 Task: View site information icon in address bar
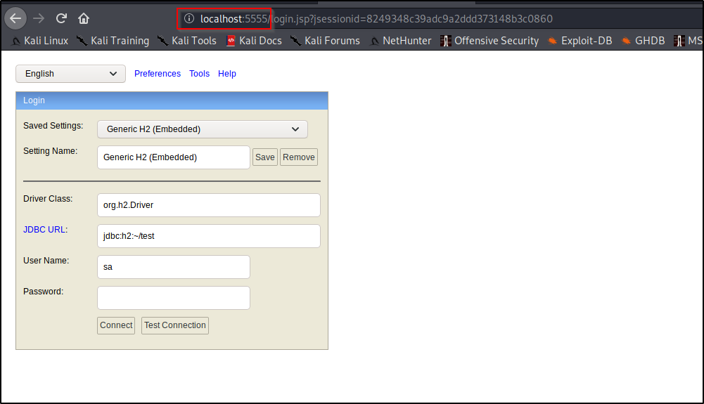189,18
